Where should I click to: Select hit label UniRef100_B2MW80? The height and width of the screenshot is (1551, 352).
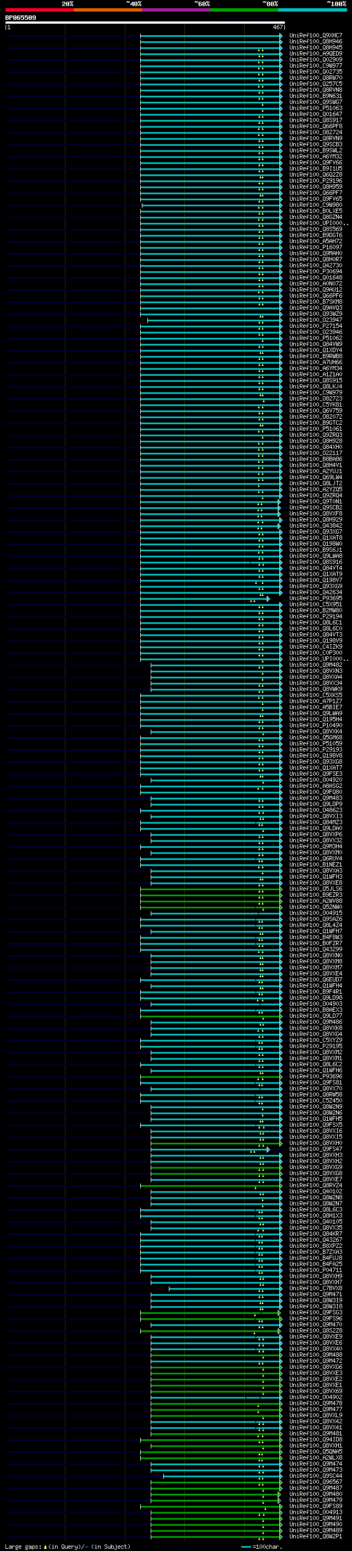315,611
